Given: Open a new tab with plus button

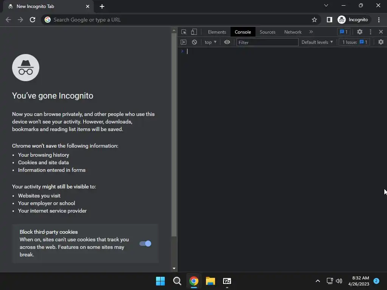Looking at the screenshot, I should pyautogui.click(x=102, y=6).
